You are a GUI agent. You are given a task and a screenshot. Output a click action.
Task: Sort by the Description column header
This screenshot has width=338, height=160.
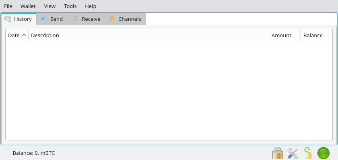[45, 35]
